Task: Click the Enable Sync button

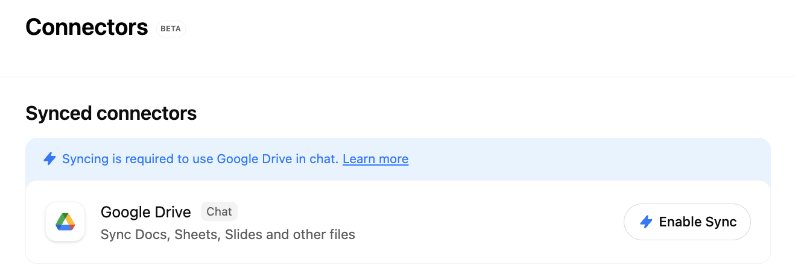Action: [687, 222]
